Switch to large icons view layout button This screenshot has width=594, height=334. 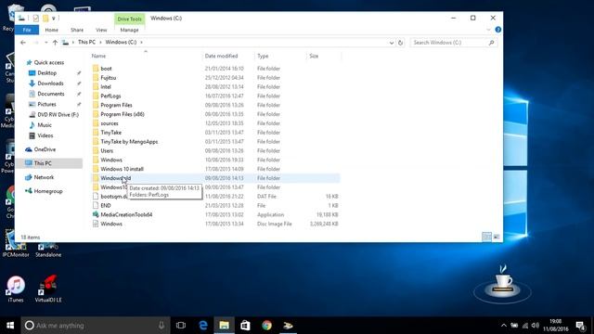[497, 238]
